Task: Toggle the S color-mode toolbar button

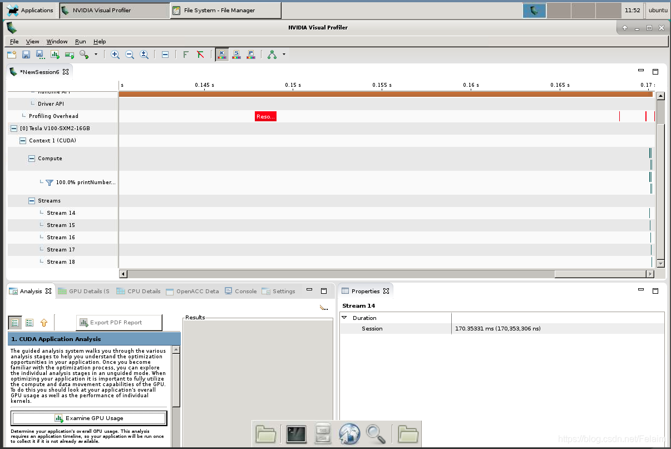Action: click(x=236, y=55)
